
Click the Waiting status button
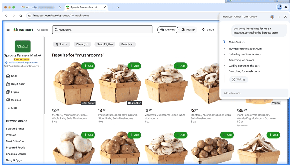(238, 80)
